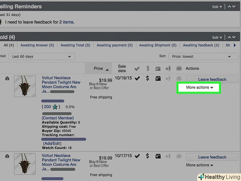Open necklace thumbnail of 10/17/15 sale
The image size is (241, 181).
tap(25, 164)
